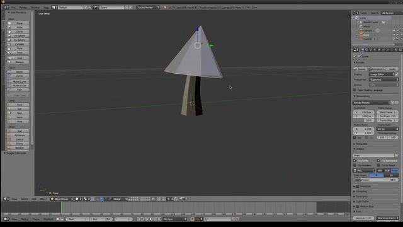Add an Armature object
The image size is (403, 227).
tap(18, 135)
